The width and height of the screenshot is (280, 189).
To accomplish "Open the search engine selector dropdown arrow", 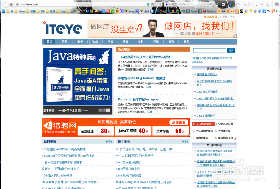I will point(169,4).
